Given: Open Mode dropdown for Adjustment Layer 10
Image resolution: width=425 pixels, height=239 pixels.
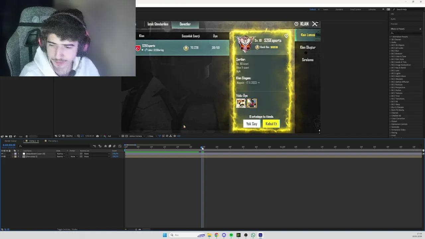Looking at the screenshot, I should pyautogui.click(x=60, y=154).
